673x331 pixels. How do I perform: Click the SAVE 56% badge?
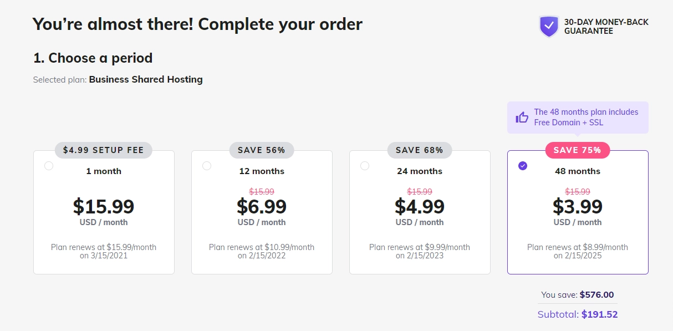click(262, 150)
